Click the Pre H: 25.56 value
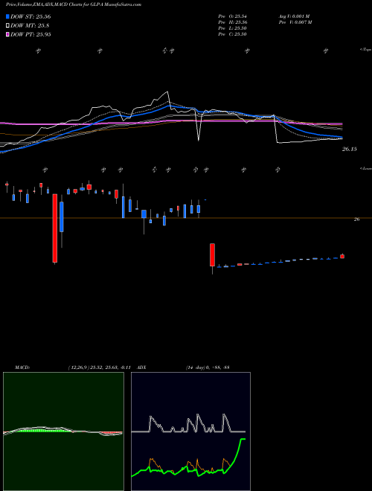The width and height of the screenshot is (372, 491). tap(232, 22)
